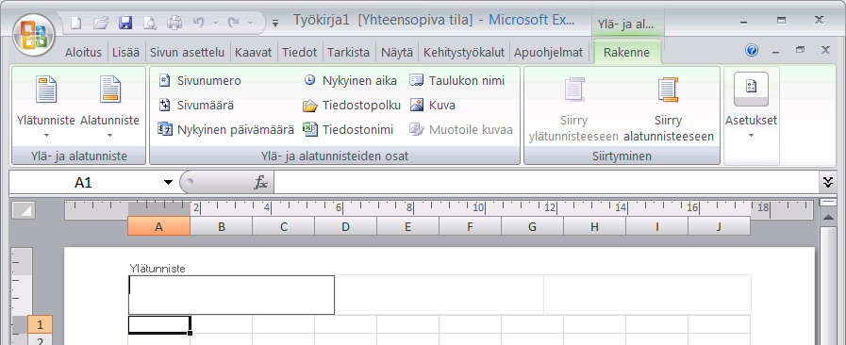Click into the Name Box showing A1
Image resolution: width=846 pixels, height=345 pixels.
[85, 183]
